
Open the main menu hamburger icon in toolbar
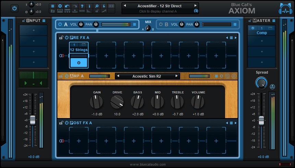(x=53, y=6)
